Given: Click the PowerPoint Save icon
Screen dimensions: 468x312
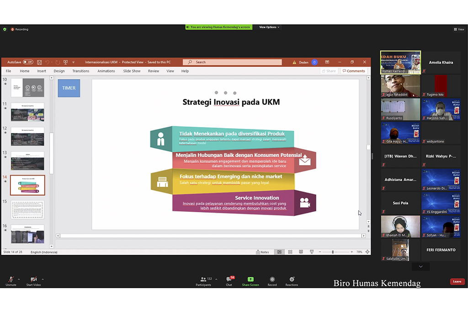Looking at the screenshot, I should click(39, 62).
